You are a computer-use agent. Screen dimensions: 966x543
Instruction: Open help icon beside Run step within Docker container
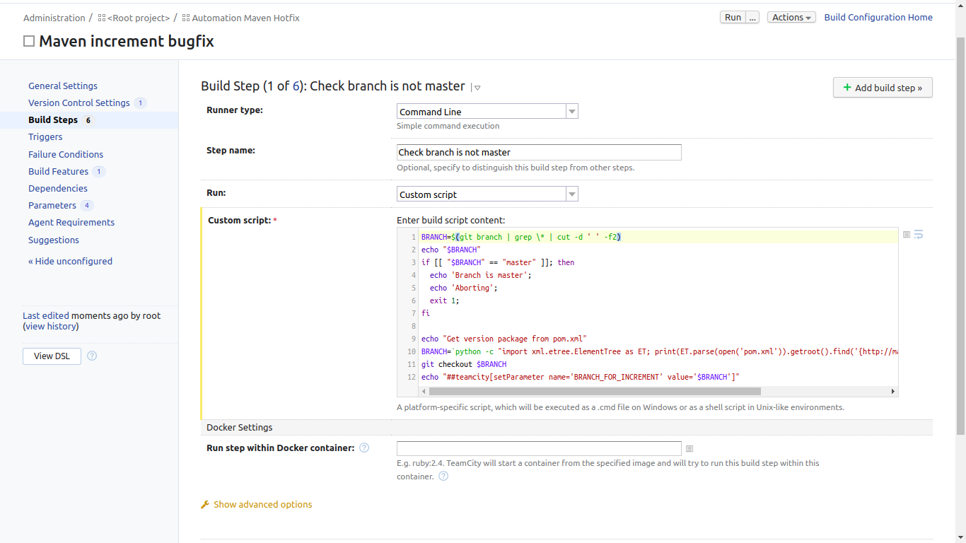pos(364,448)
